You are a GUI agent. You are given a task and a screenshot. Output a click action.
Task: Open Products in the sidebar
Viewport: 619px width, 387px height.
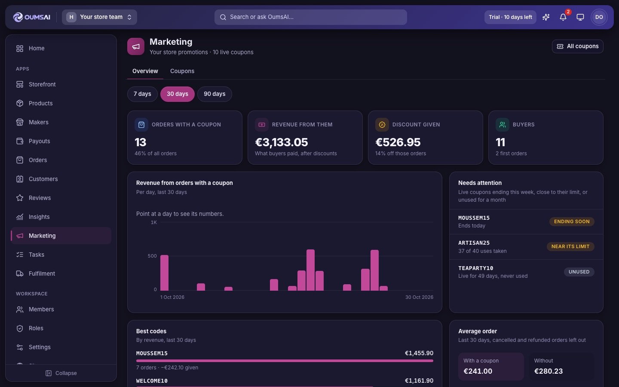pyautogui.click(x=61, y=103)
